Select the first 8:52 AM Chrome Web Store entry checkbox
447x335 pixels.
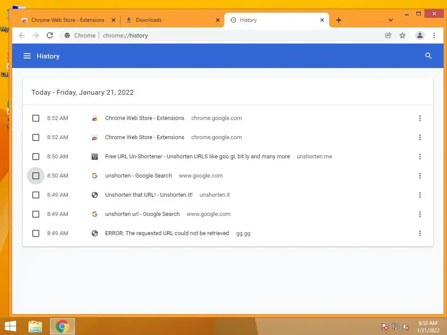pyautogui.click(x=36, y=118)
